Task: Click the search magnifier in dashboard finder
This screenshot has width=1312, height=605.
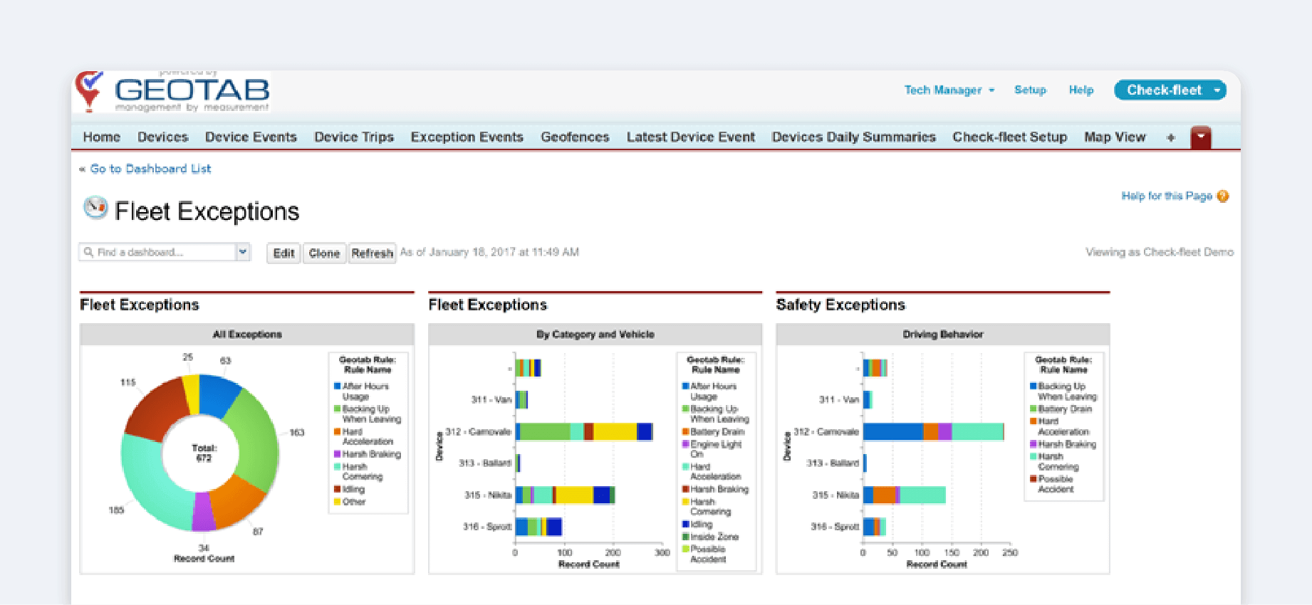Action: (89, 252)
